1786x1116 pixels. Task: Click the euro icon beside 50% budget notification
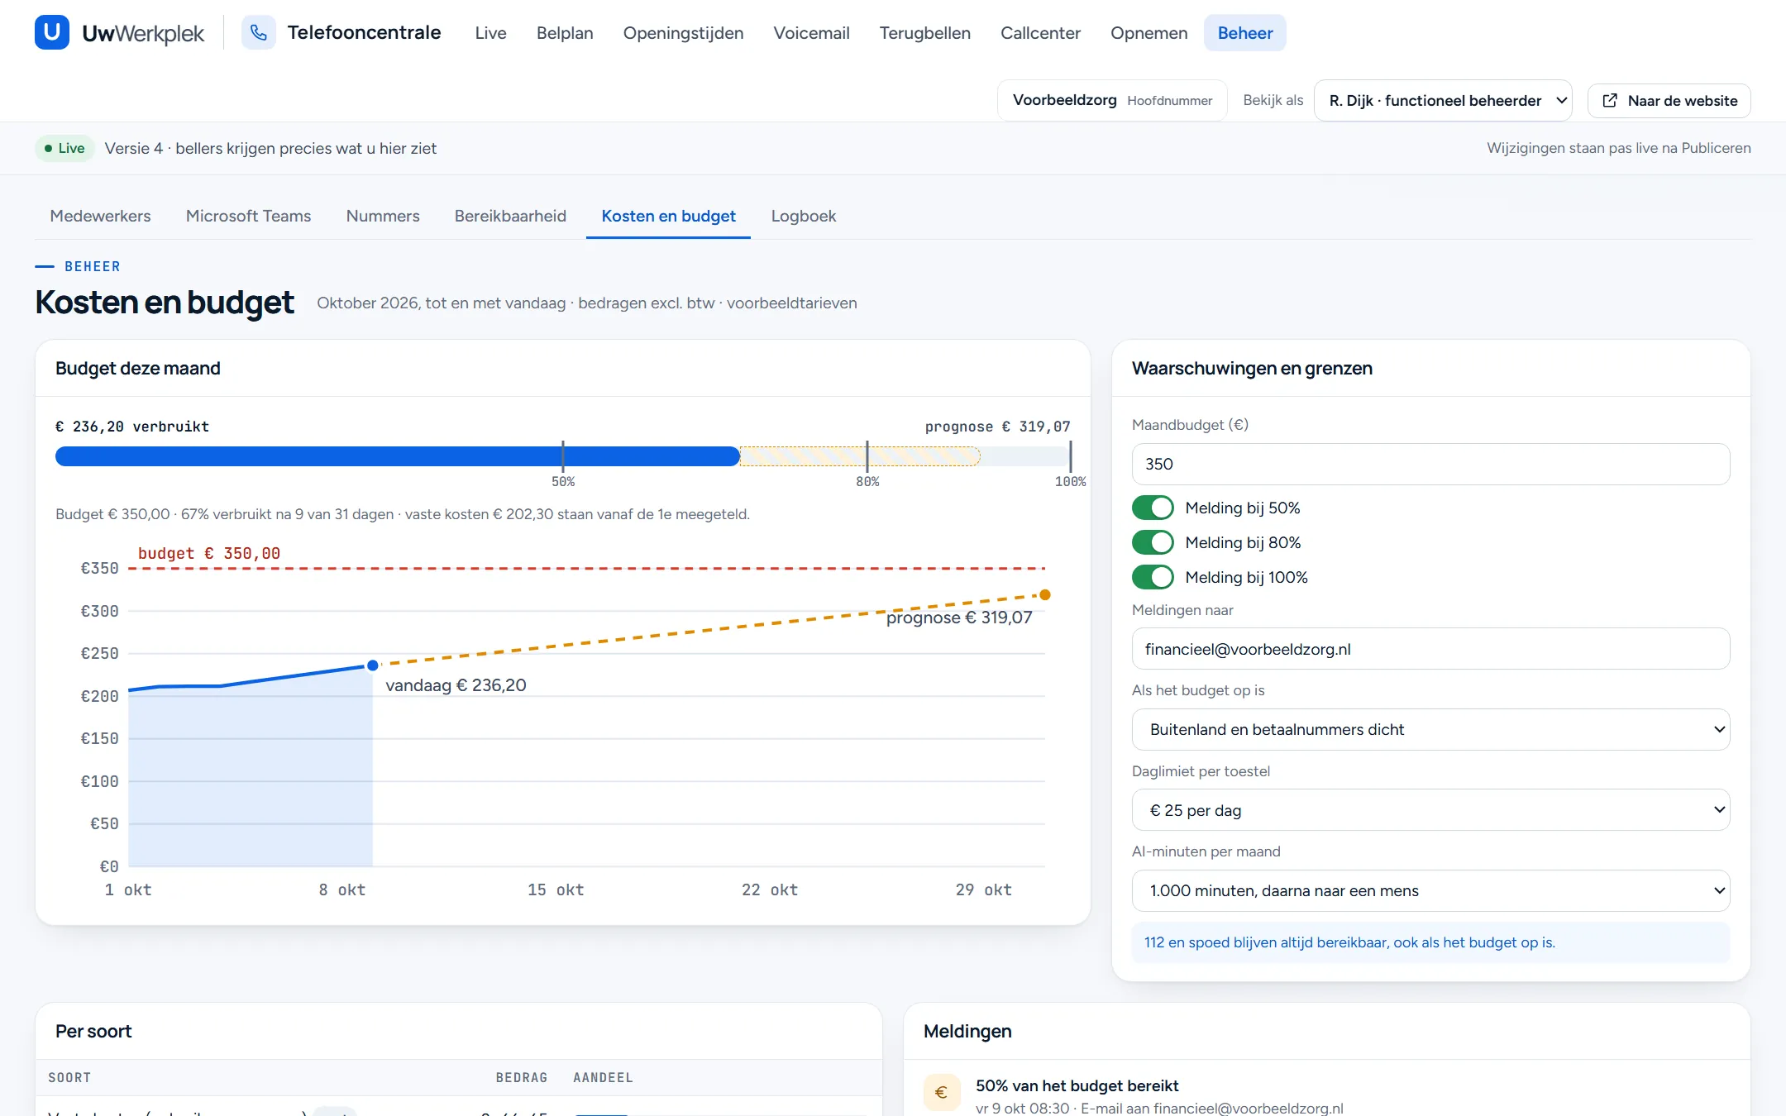[x=942, y=1092]
